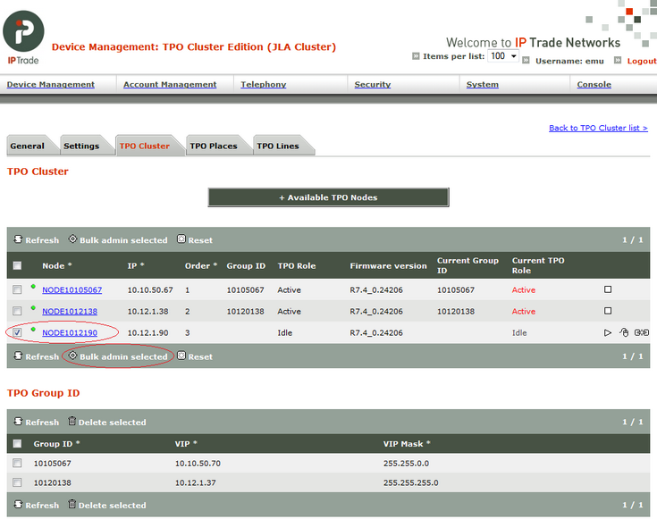657x519 pixels.
Task: Click Refresh below the TPO Group ID table
Action: [37, 506]
